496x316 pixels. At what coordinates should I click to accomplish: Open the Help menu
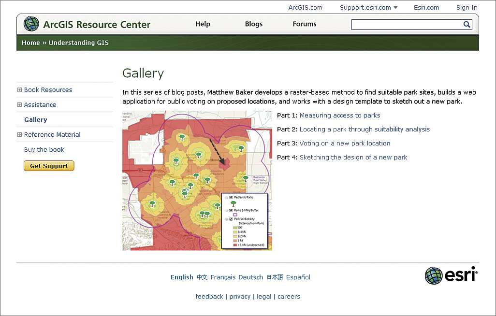click(x=203, y=24)
